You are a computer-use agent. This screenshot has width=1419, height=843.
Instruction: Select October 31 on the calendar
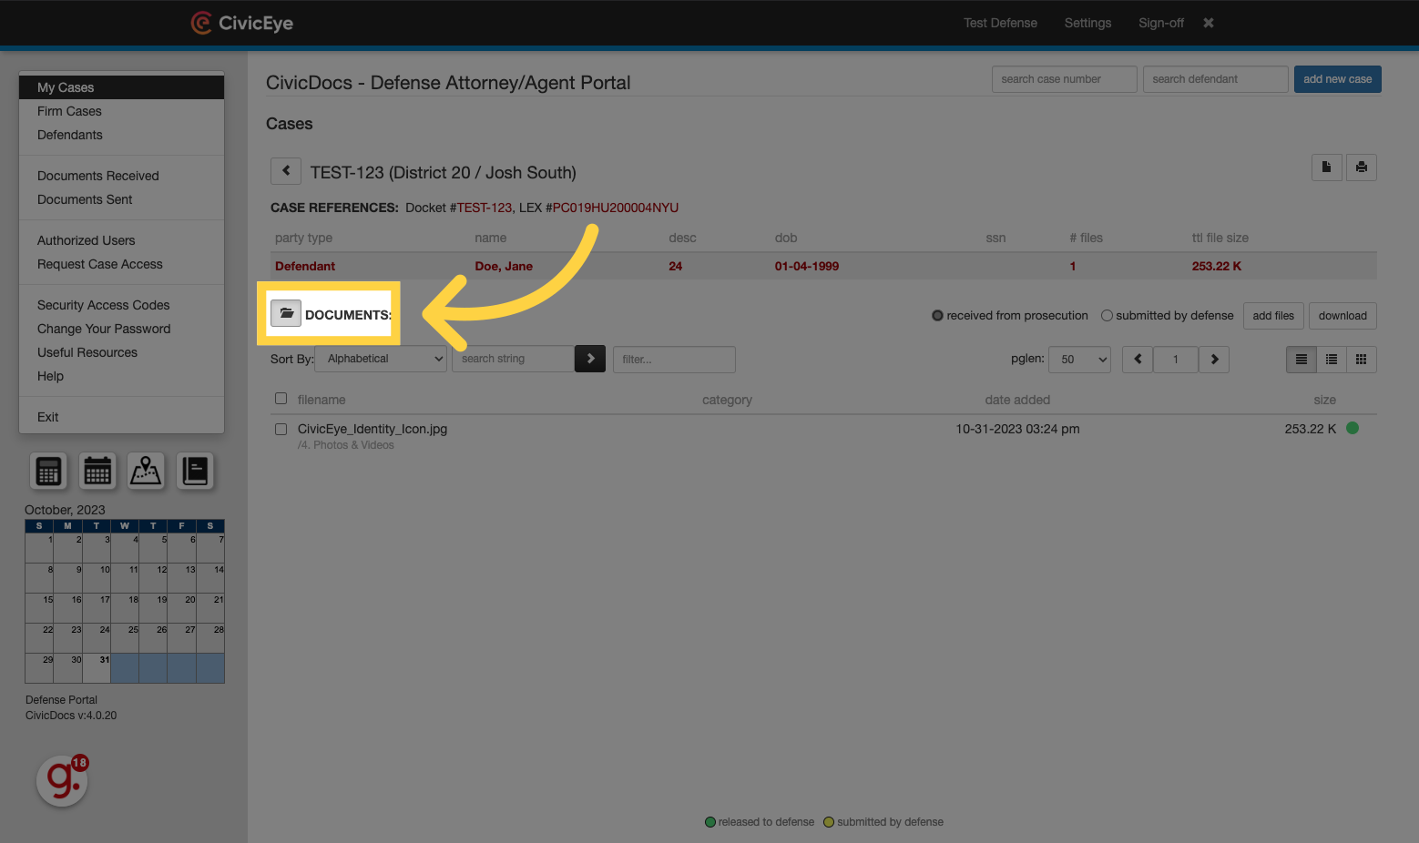97,667
